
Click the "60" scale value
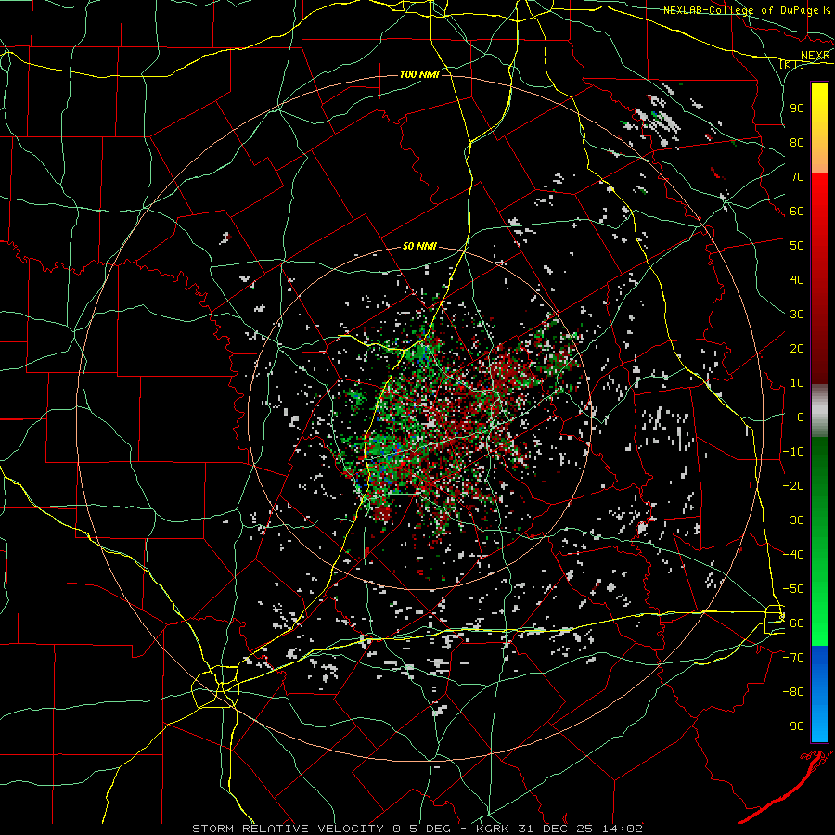click(797, 211)
